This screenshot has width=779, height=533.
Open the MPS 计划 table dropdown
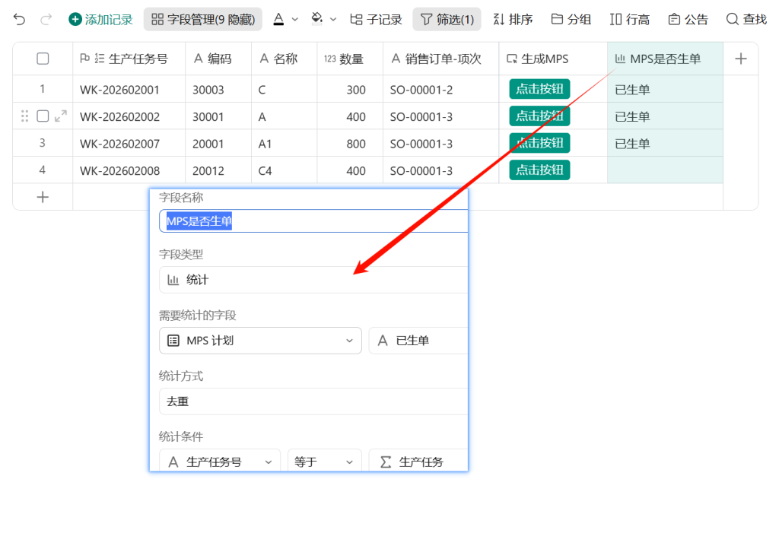pos(260,341)
